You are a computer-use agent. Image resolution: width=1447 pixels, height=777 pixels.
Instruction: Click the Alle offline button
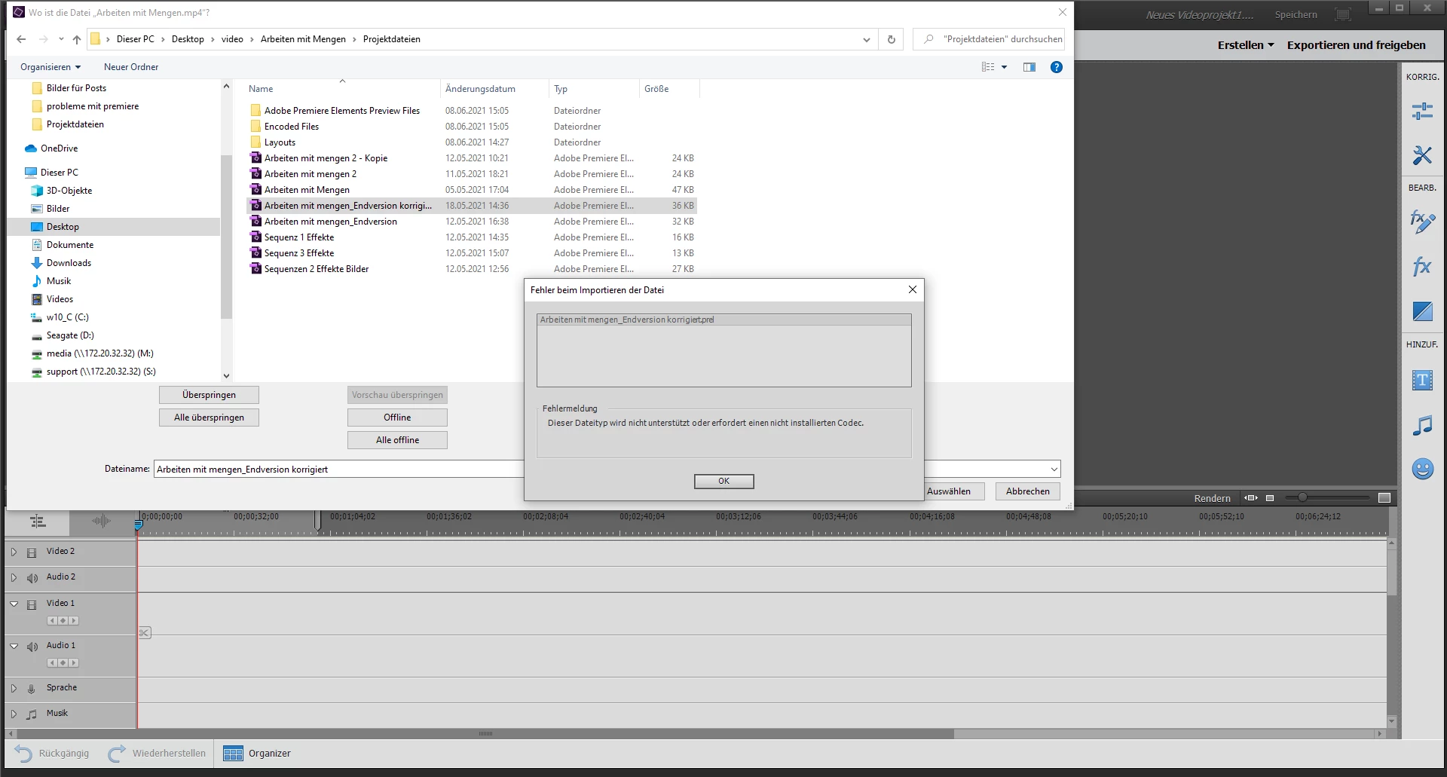pyautogui.click(x=397, y=440)
